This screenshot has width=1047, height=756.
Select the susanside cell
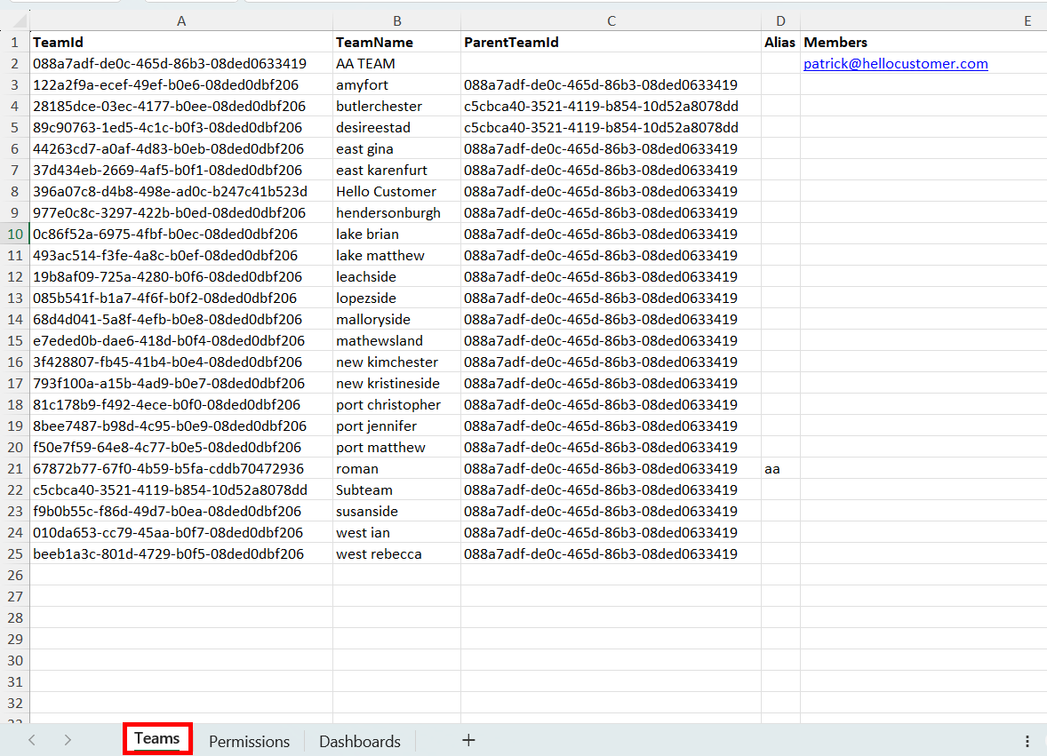pos(396,511)
